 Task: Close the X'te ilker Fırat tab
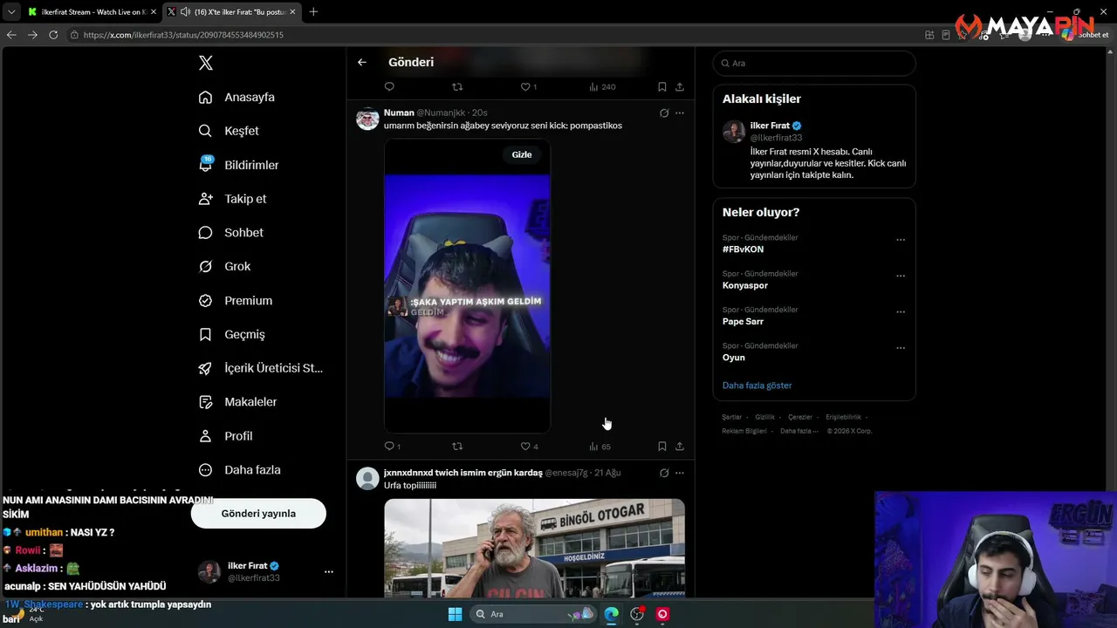[293, 11]
